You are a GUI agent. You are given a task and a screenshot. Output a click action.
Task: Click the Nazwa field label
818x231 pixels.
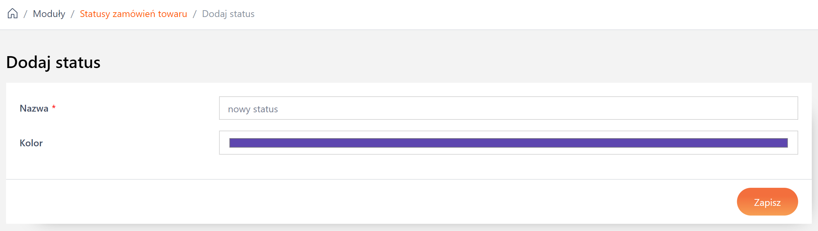34,108
